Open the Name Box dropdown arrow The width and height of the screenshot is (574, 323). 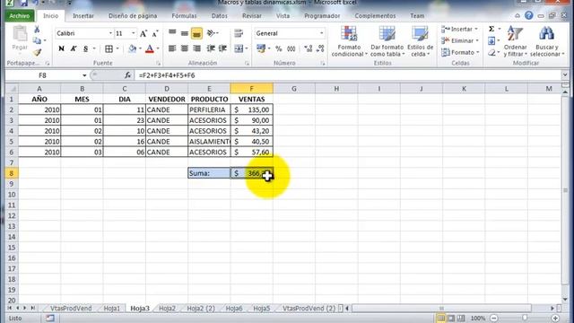84,75
